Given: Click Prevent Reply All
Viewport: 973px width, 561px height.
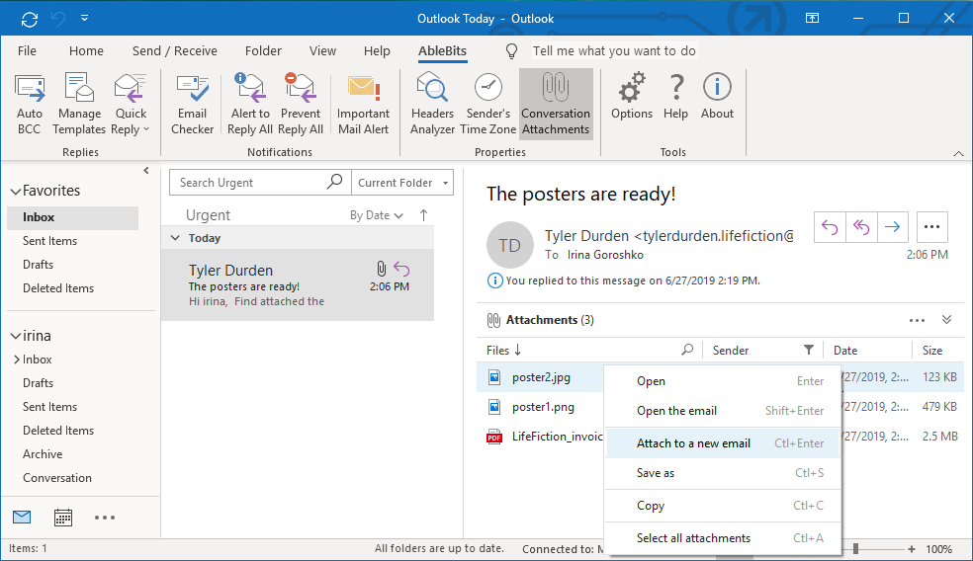Looking at the screenshot, I should click(x=301, y=104).
